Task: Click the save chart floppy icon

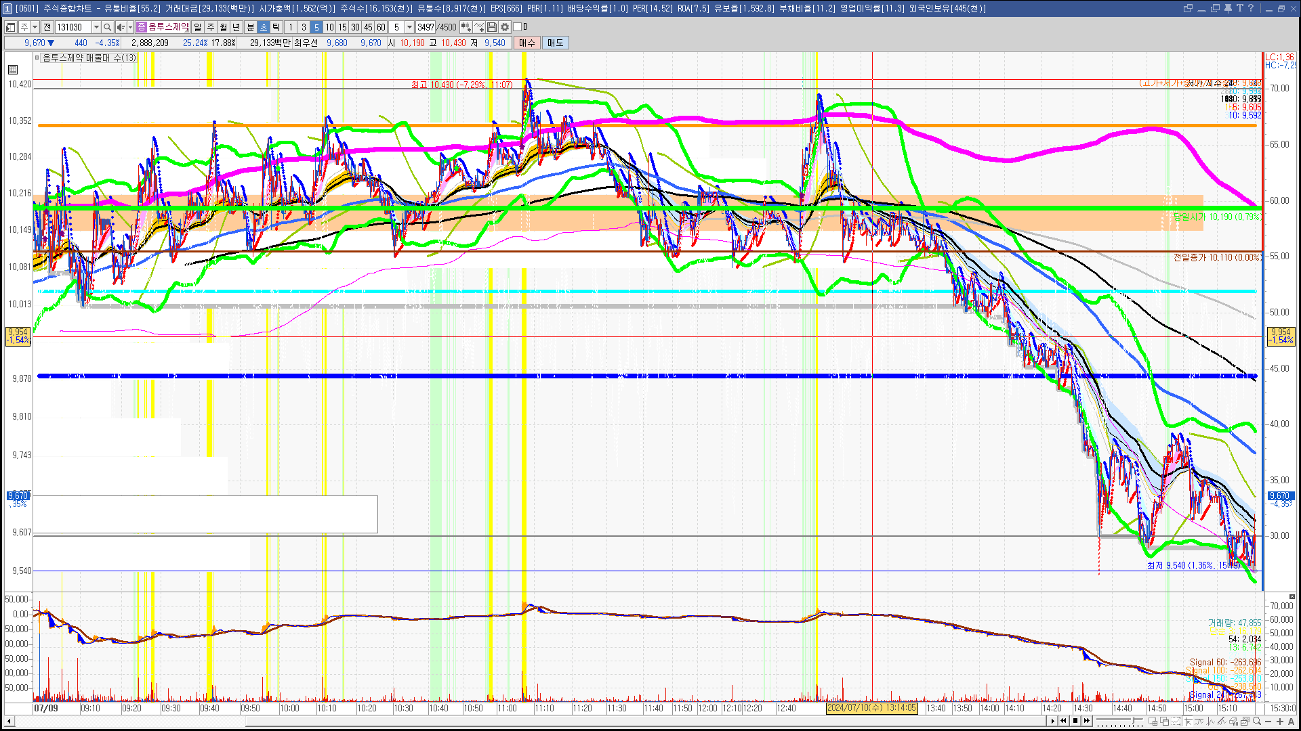Action: pos(492,27)
